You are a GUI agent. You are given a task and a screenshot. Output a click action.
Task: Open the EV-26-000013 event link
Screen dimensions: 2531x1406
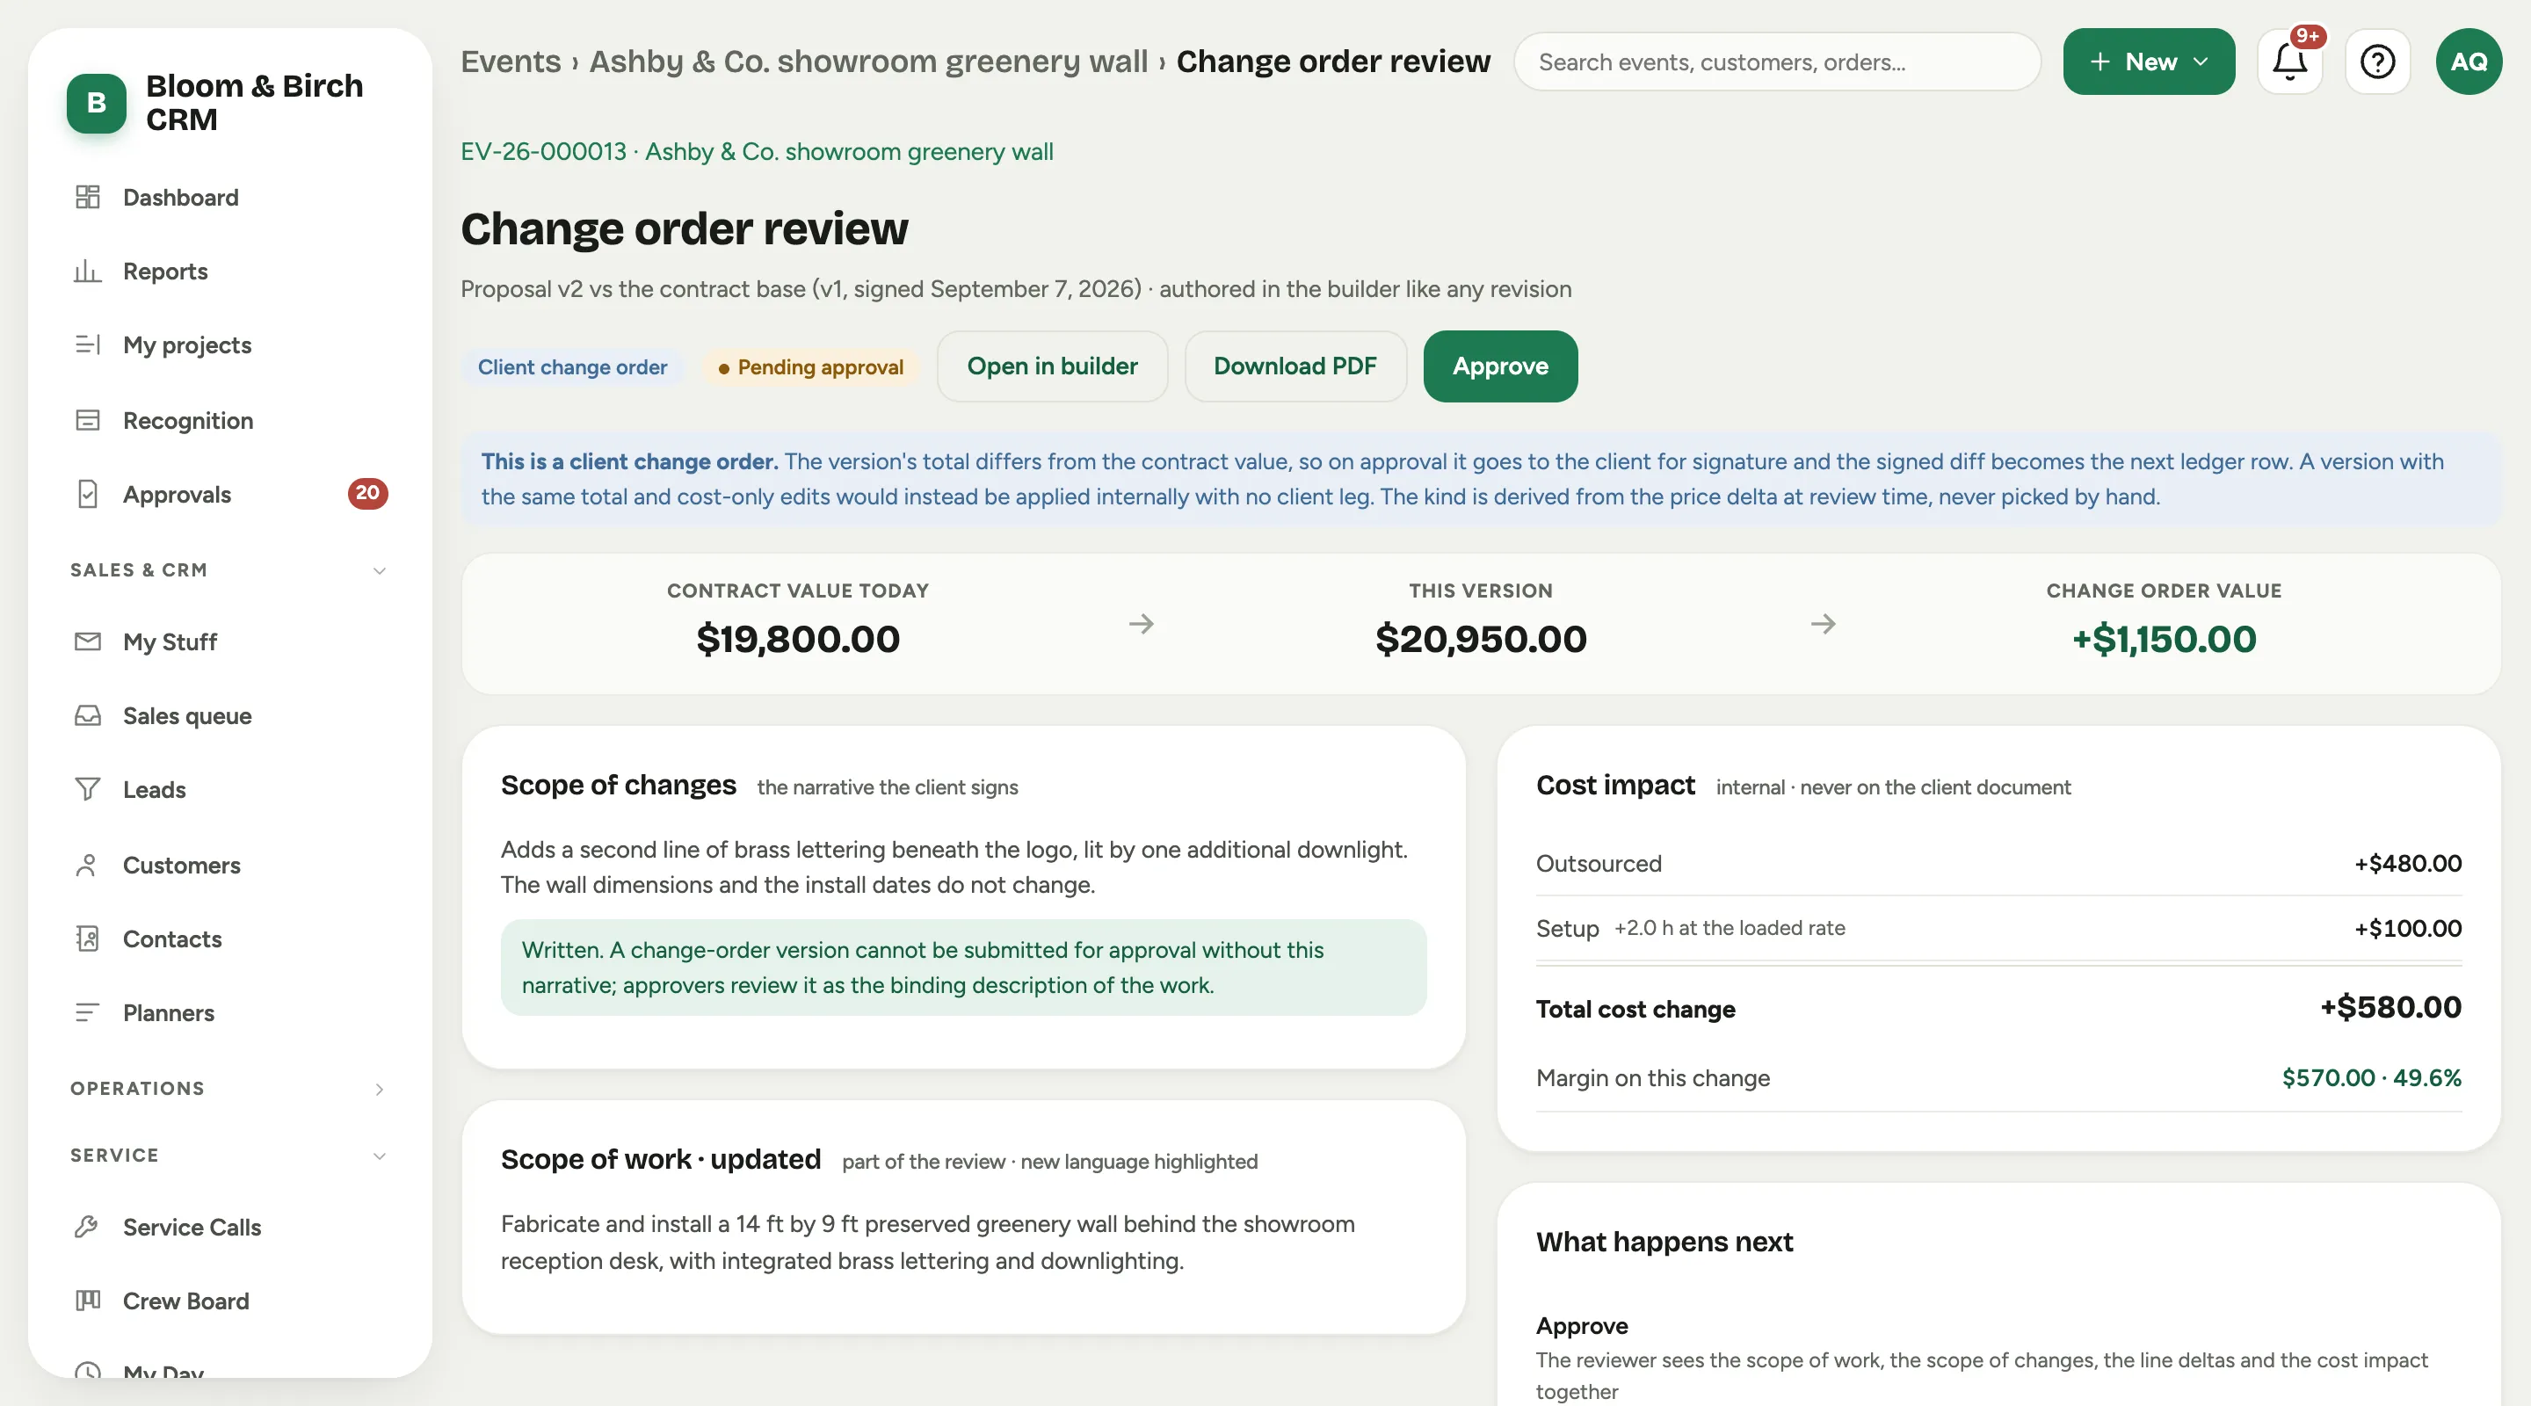pos(757,151)
